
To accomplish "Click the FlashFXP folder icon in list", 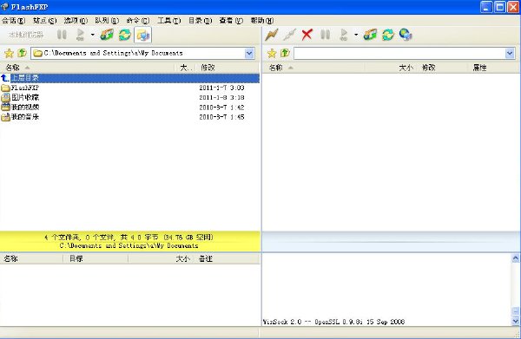I will (6, 88).
